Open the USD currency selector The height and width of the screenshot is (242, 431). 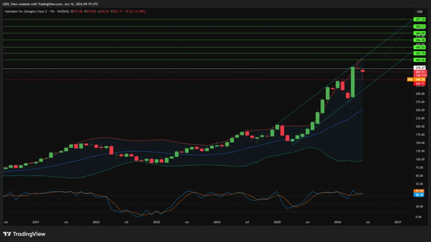(x=420, y=11)
